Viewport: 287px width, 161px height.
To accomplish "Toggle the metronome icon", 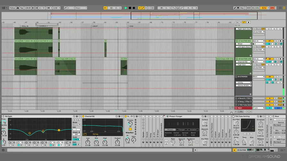I will [48, 8].
